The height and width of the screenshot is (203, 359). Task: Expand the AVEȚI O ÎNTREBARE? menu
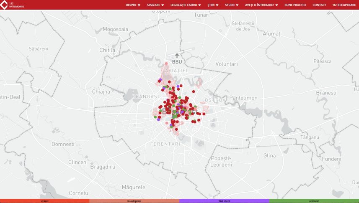click(261, 5)
